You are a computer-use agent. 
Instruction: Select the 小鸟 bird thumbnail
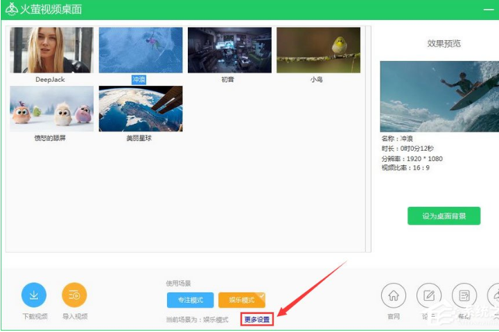click(x=318, y=50)
